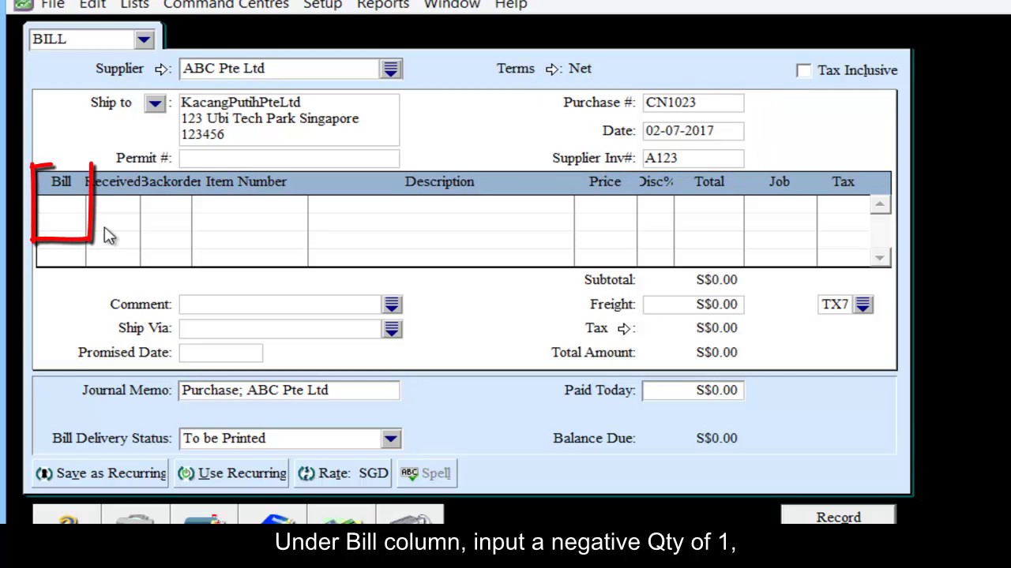
Task: Click the scroll down arrow of item table
Action: (x=879, y=257)
